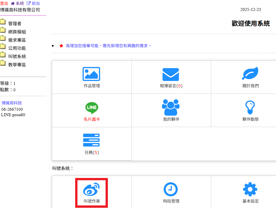
Task: Open the 任務 server stack icon
Action: [x=92, y=141]
